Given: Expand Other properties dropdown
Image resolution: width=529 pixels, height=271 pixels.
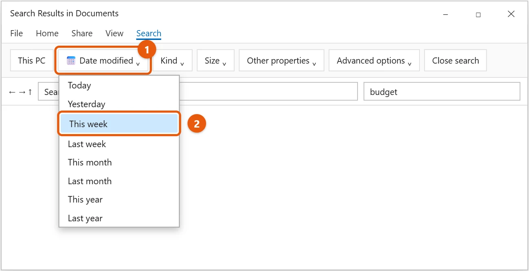Looking at the screenshot, I should point(281,61).
